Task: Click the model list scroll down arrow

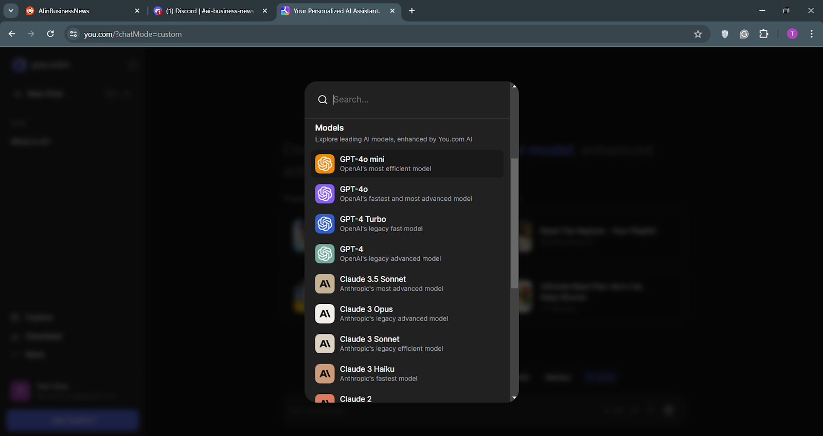Action: [x=514, y=398]
